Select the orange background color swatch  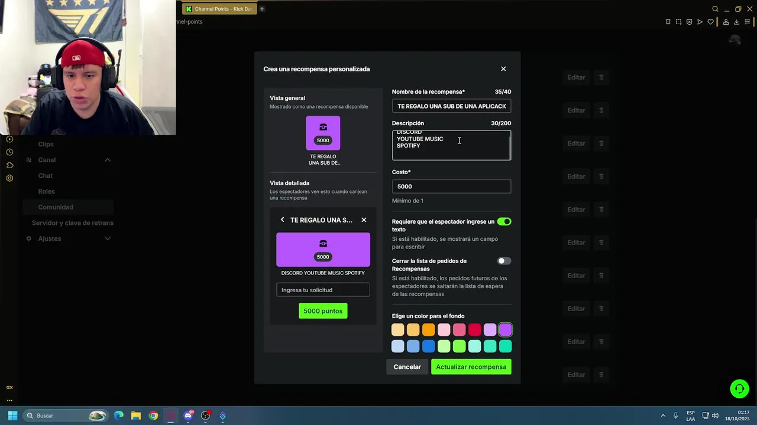[428, 330]
